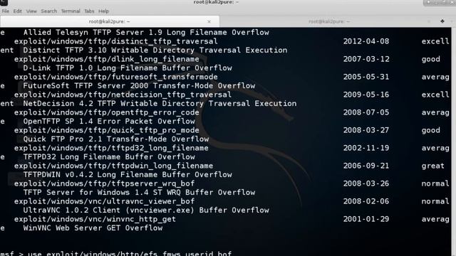Screen dimensions: 456x256
Task: Switch to the active first root@kali2pure tab
Action: 110,21
